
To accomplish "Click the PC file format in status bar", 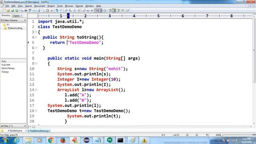I will click(207, 135).
